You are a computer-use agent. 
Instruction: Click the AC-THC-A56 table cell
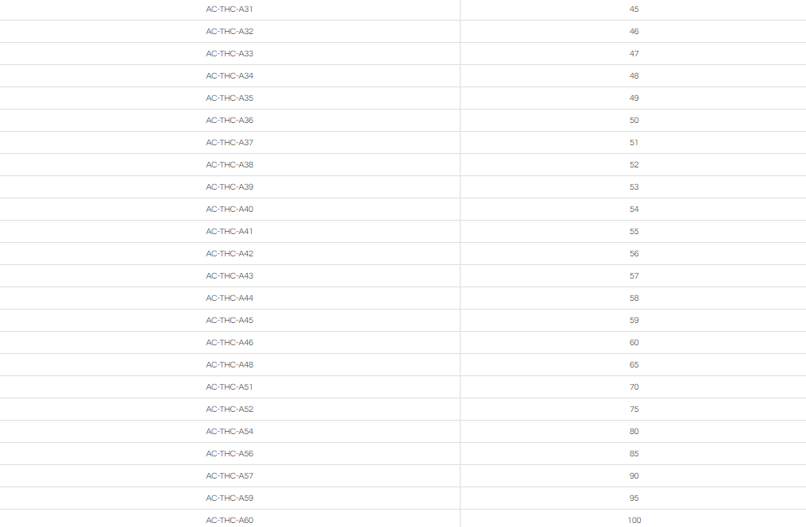(x=229, y=454)
